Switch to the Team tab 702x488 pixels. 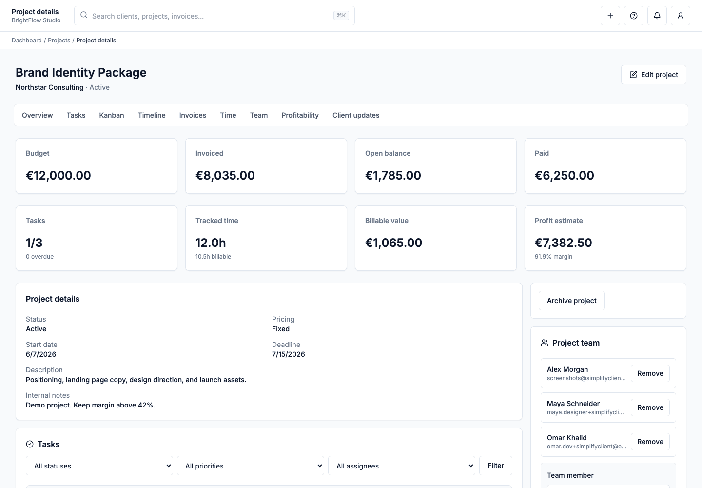coord(259,115)
